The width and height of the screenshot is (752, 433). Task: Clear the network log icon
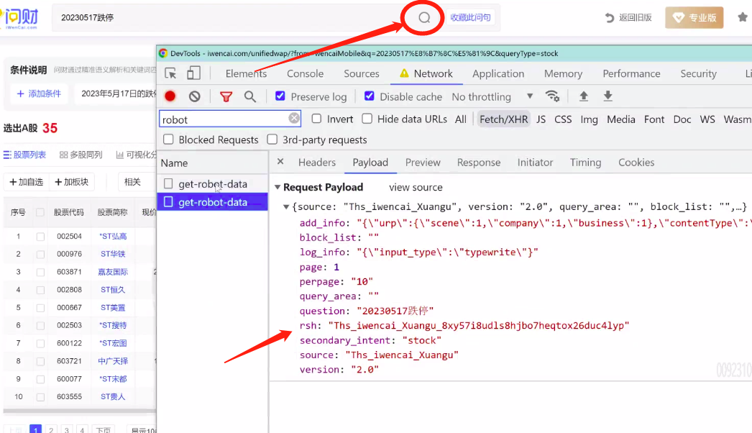click(194, 96)
